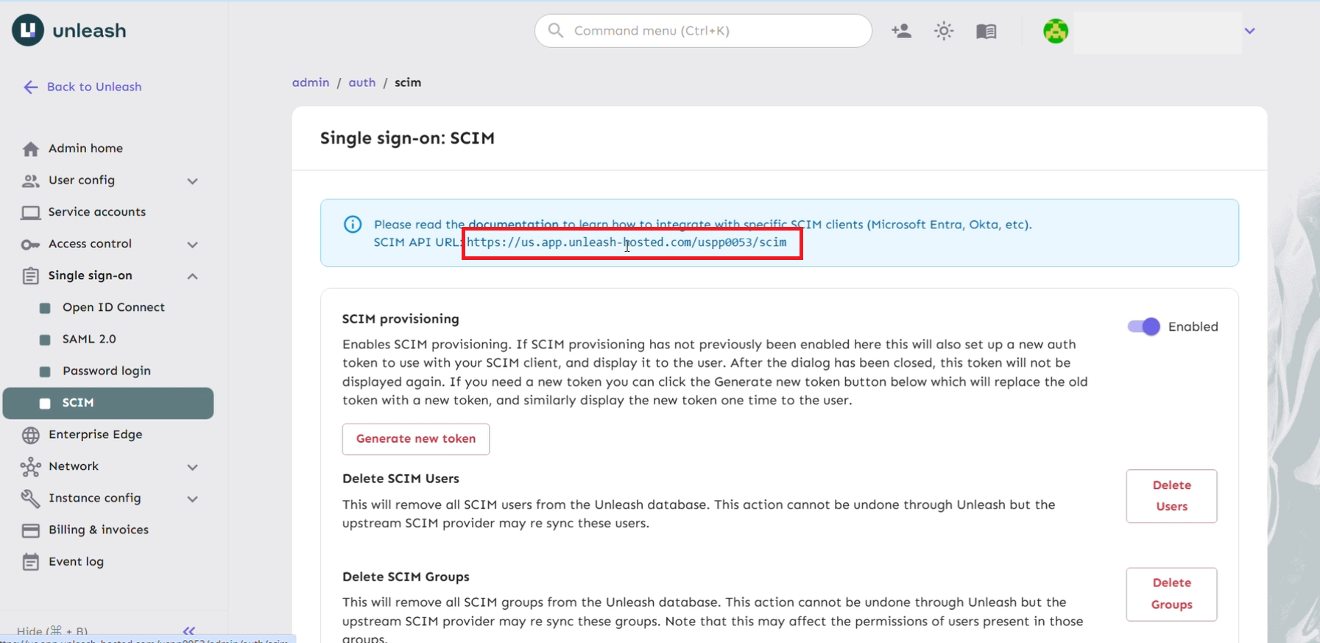Expand the Instance config chevron

[192, 499]
